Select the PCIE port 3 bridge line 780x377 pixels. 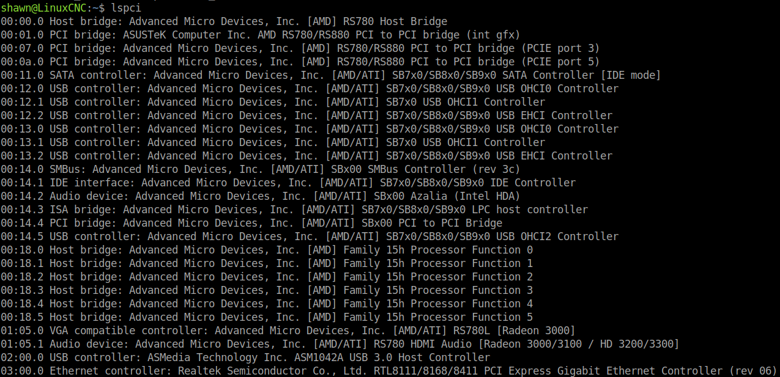tap(300, 48)
